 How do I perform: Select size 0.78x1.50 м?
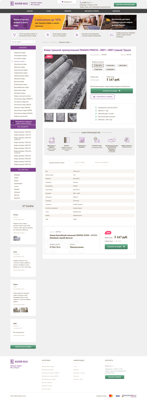coord(98,65)
